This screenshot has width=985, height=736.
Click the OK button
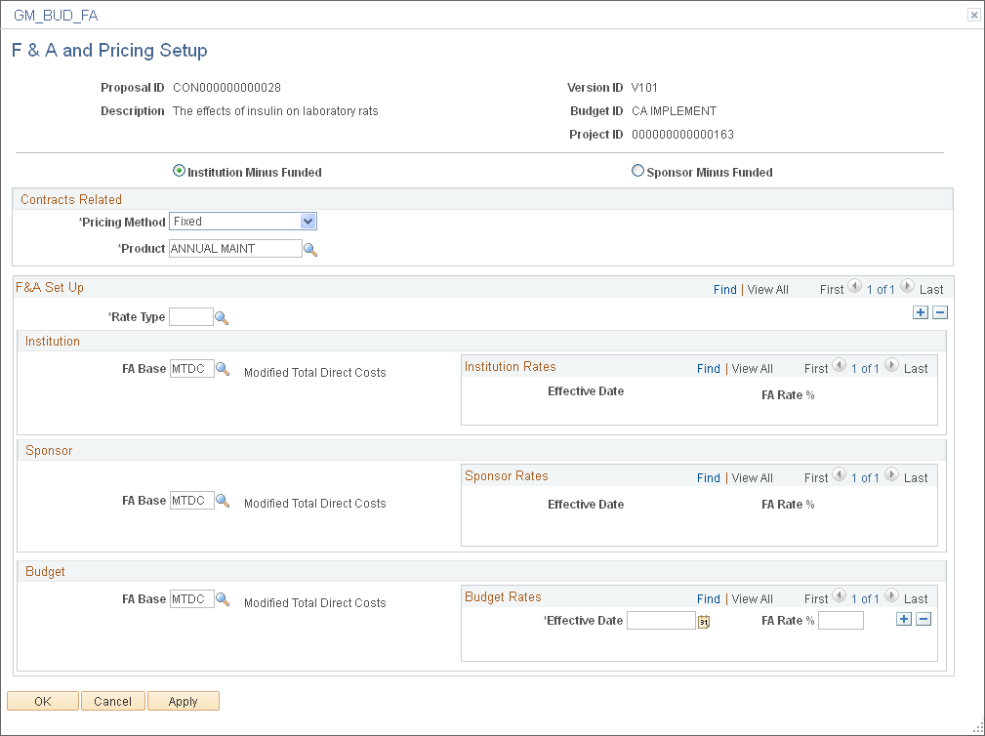(43, 702)
